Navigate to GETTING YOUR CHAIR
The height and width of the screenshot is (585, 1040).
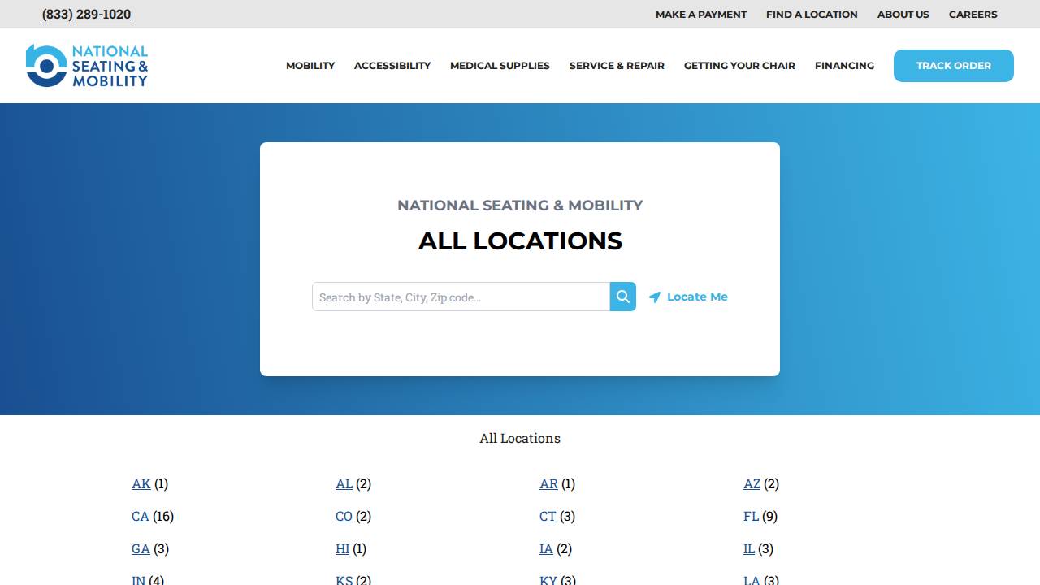tap(739, 66)
